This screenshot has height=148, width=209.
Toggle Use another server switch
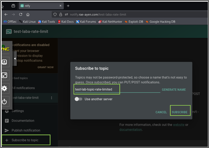pos(79,99)
